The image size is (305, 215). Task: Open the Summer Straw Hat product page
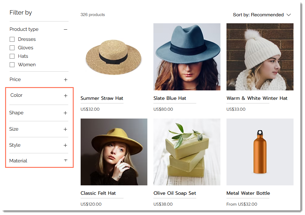tap(102, 98)
